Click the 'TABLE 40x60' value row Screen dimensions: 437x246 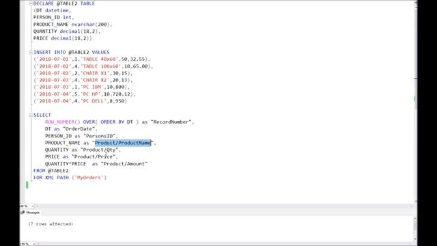(x=92, y=59)
